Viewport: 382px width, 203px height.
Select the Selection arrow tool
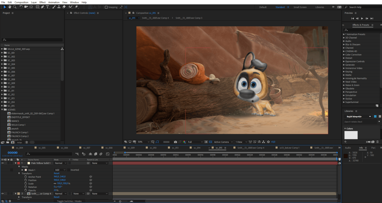pos(5,7)
